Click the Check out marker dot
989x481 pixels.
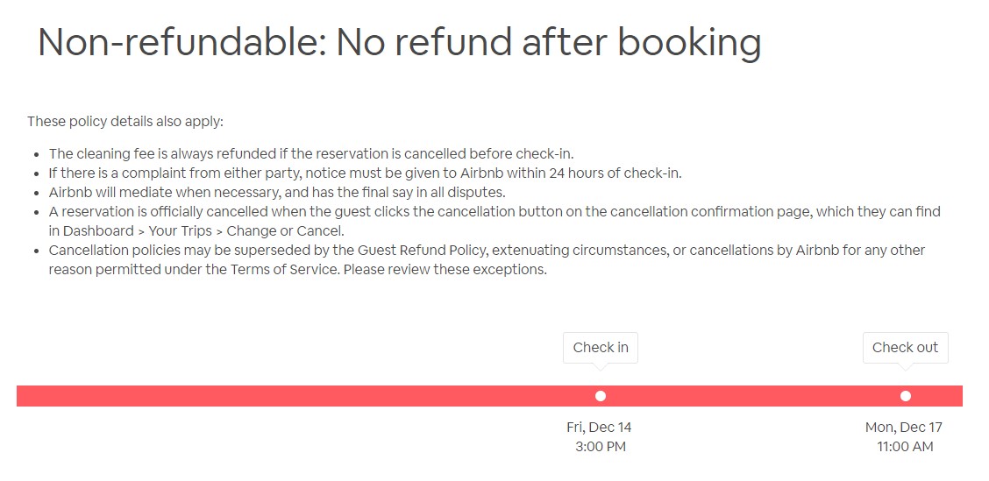pos(906,396)
